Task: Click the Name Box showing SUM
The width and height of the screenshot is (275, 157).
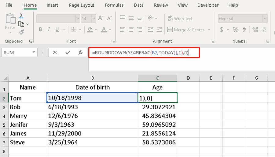Action: [x=17, y=53]
